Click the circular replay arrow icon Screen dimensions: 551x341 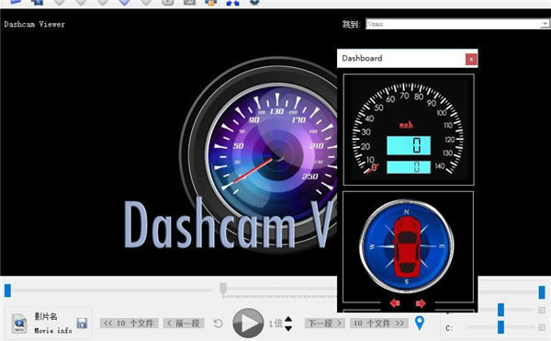coord(219,323)
